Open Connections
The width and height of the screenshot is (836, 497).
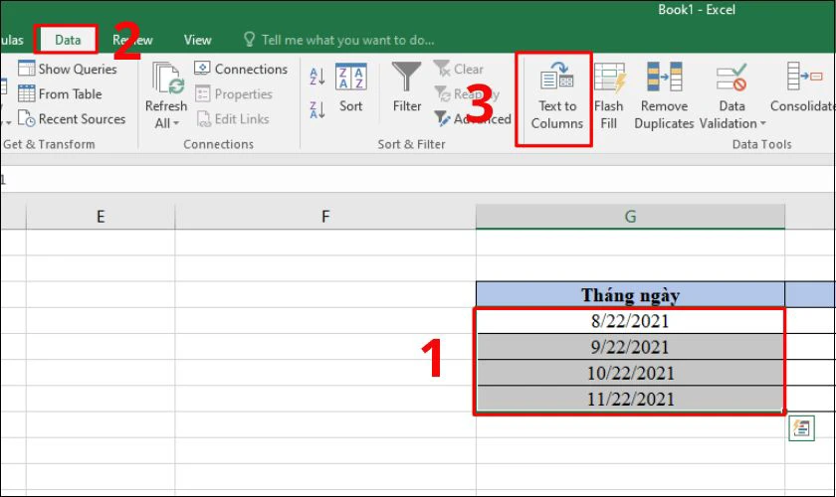click(241, 69)
